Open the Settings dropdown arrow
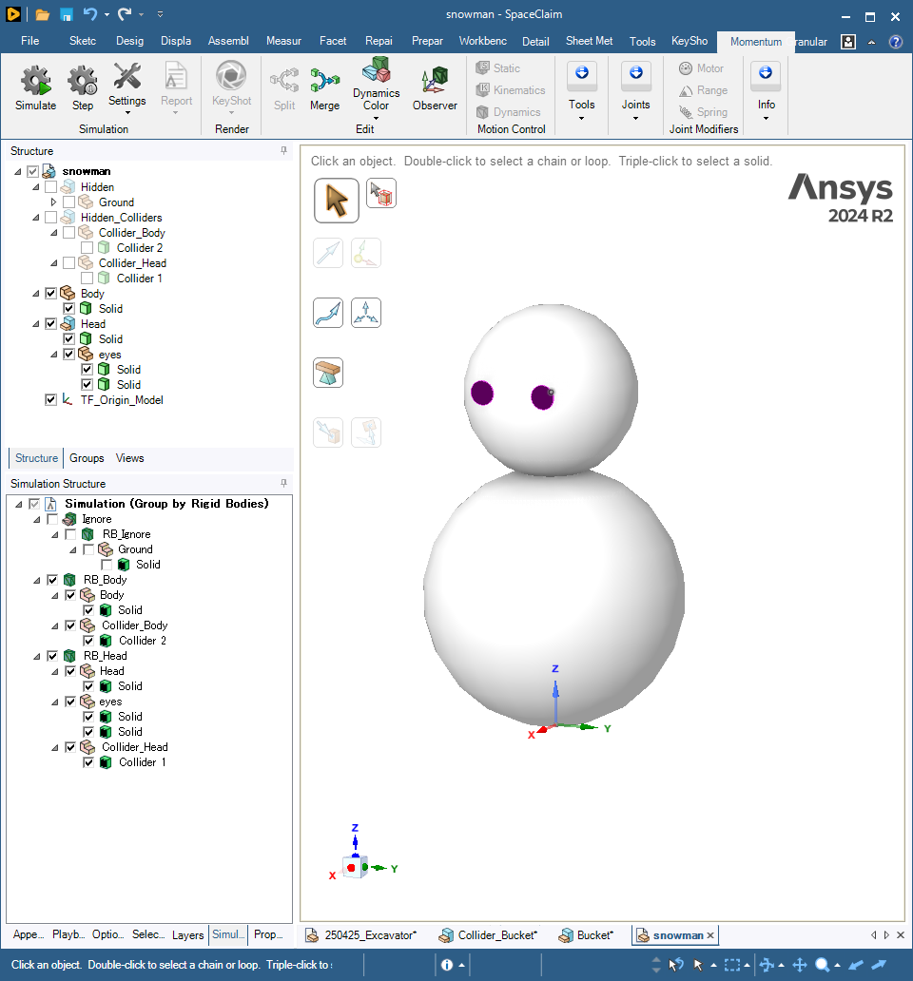 tap(127, 113)
